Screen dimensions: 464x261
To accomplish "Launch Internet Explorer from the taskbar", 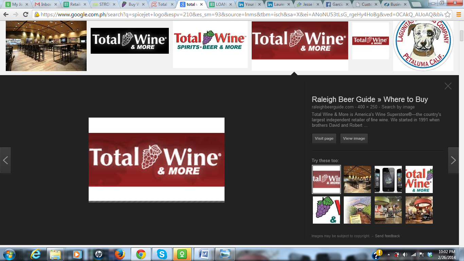I will click(35, 254).
